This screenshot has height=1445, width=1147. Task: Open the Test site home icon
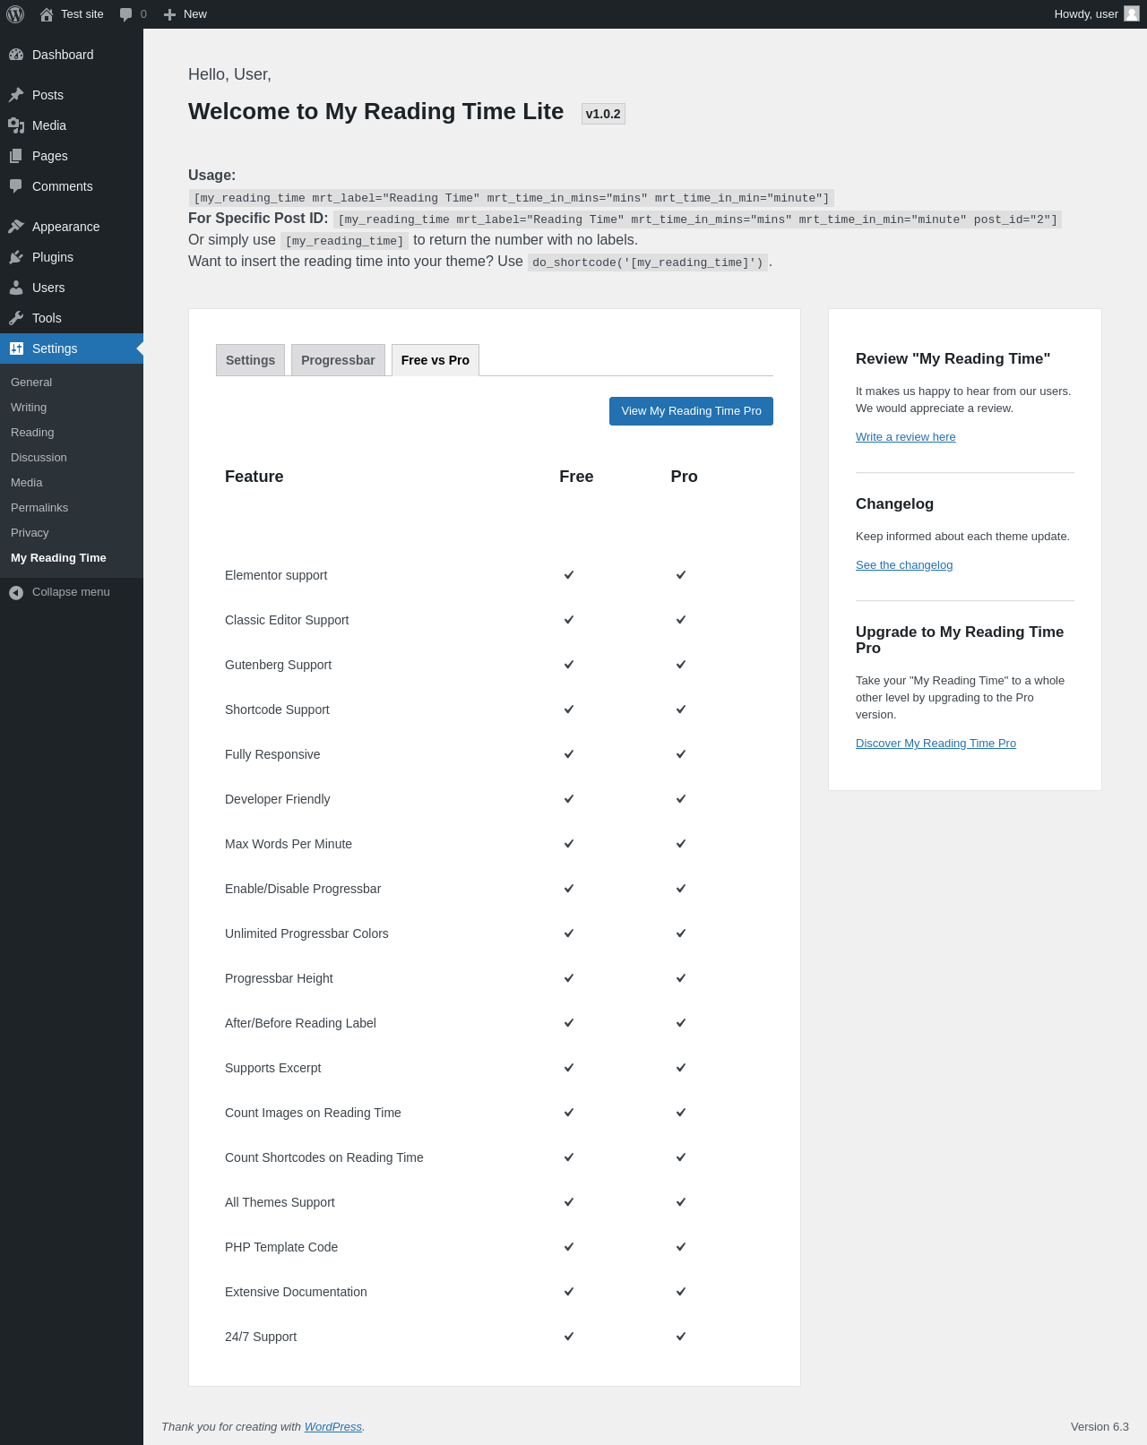coord(47,14)
